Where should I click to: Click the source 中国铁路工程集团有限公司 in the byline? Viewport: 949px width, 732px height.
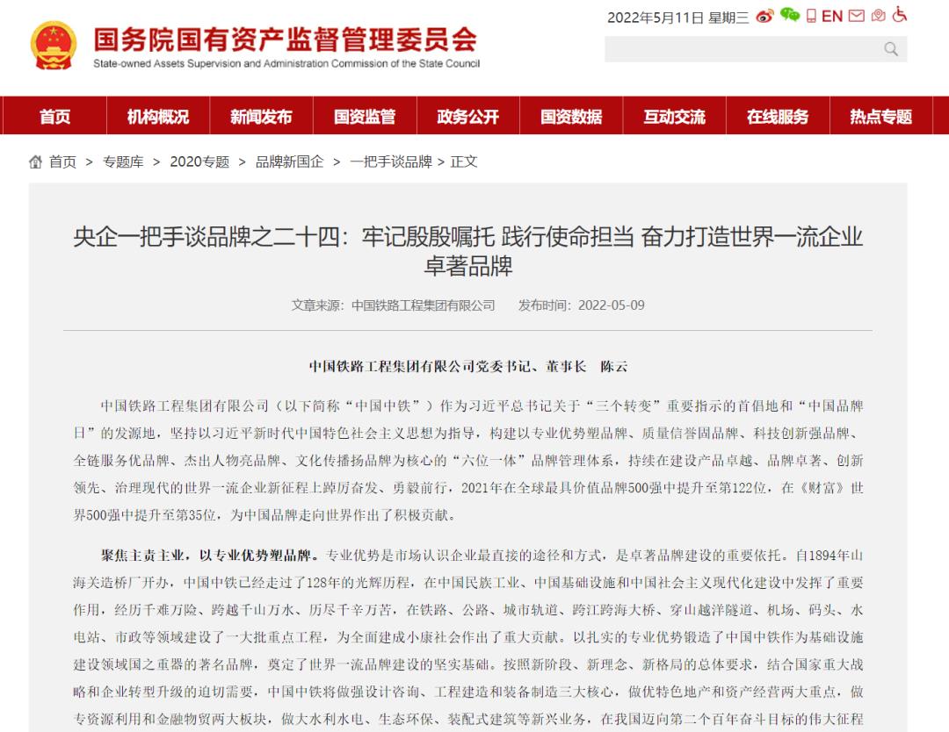423,305
